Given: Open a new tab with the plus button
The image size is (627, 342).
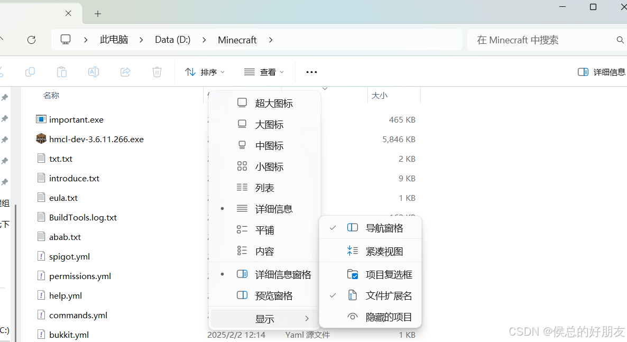Looking at the screenshot, I should [x=98, y=14].
